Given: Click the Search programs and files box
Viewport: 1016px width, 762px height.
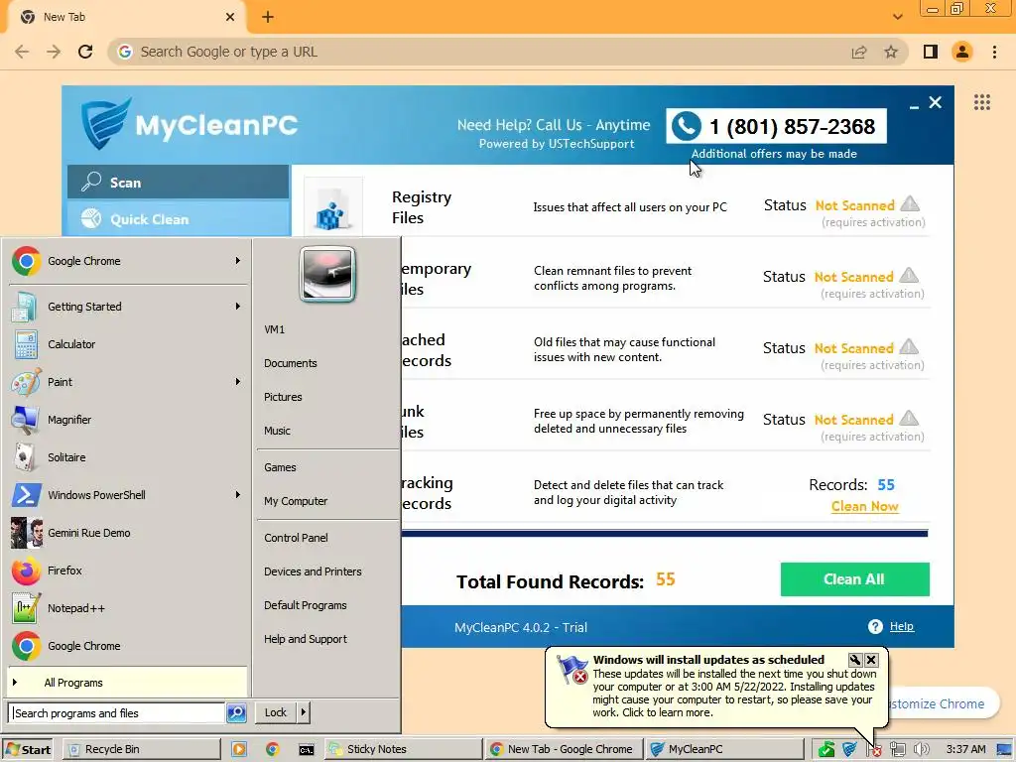Looking at the screenshot, I should tap(117, 712).
